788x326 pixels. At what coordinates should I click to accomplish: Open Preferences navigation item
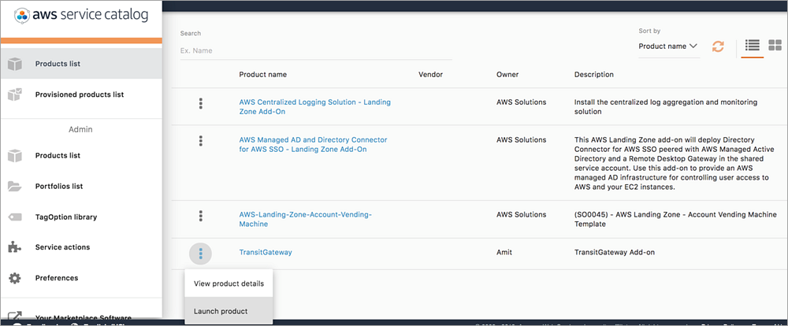click(81, 278)
